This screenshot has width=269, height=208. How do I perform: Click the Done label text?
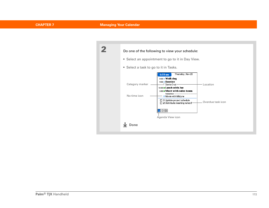click(133, 125)
